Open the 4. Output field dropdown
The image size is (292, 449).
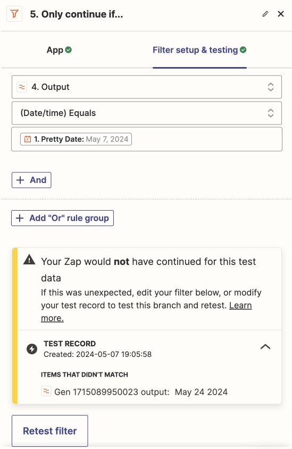(147, 87)
